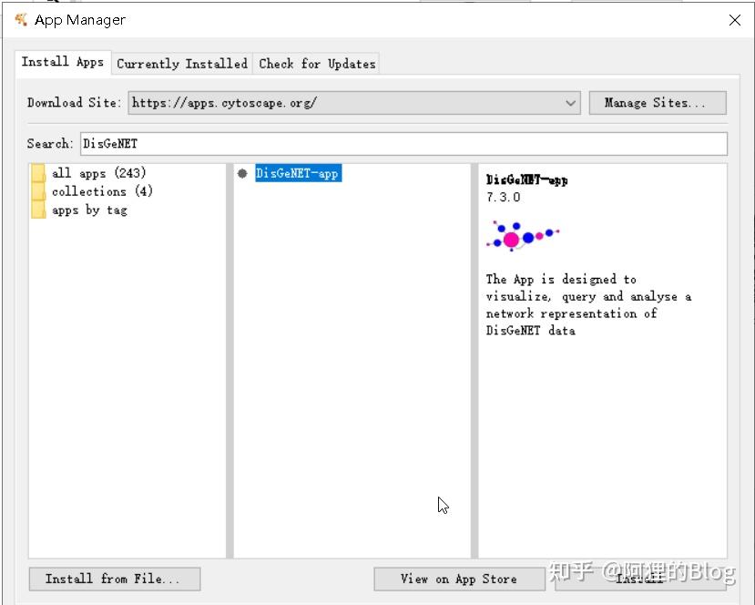755x605 pixels.
Task: Click the Install button at bottom right
Action: [x=640, y=579]
